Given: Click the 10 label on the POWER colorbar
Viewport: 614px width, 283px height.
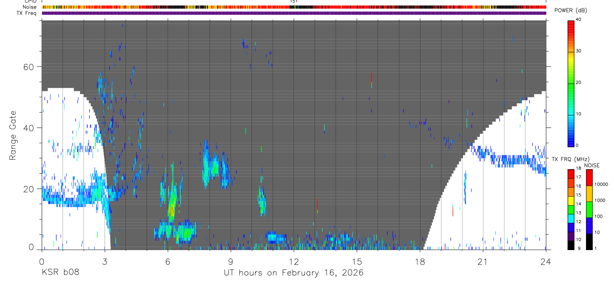Looking at the screenshot, I should pyautogui.click(x=579, y=114).
